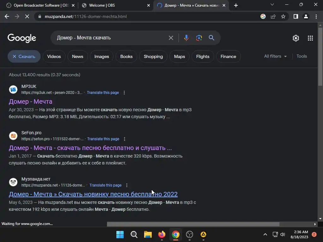Open SeFon.pro скачать песню result link

point(90,148)
